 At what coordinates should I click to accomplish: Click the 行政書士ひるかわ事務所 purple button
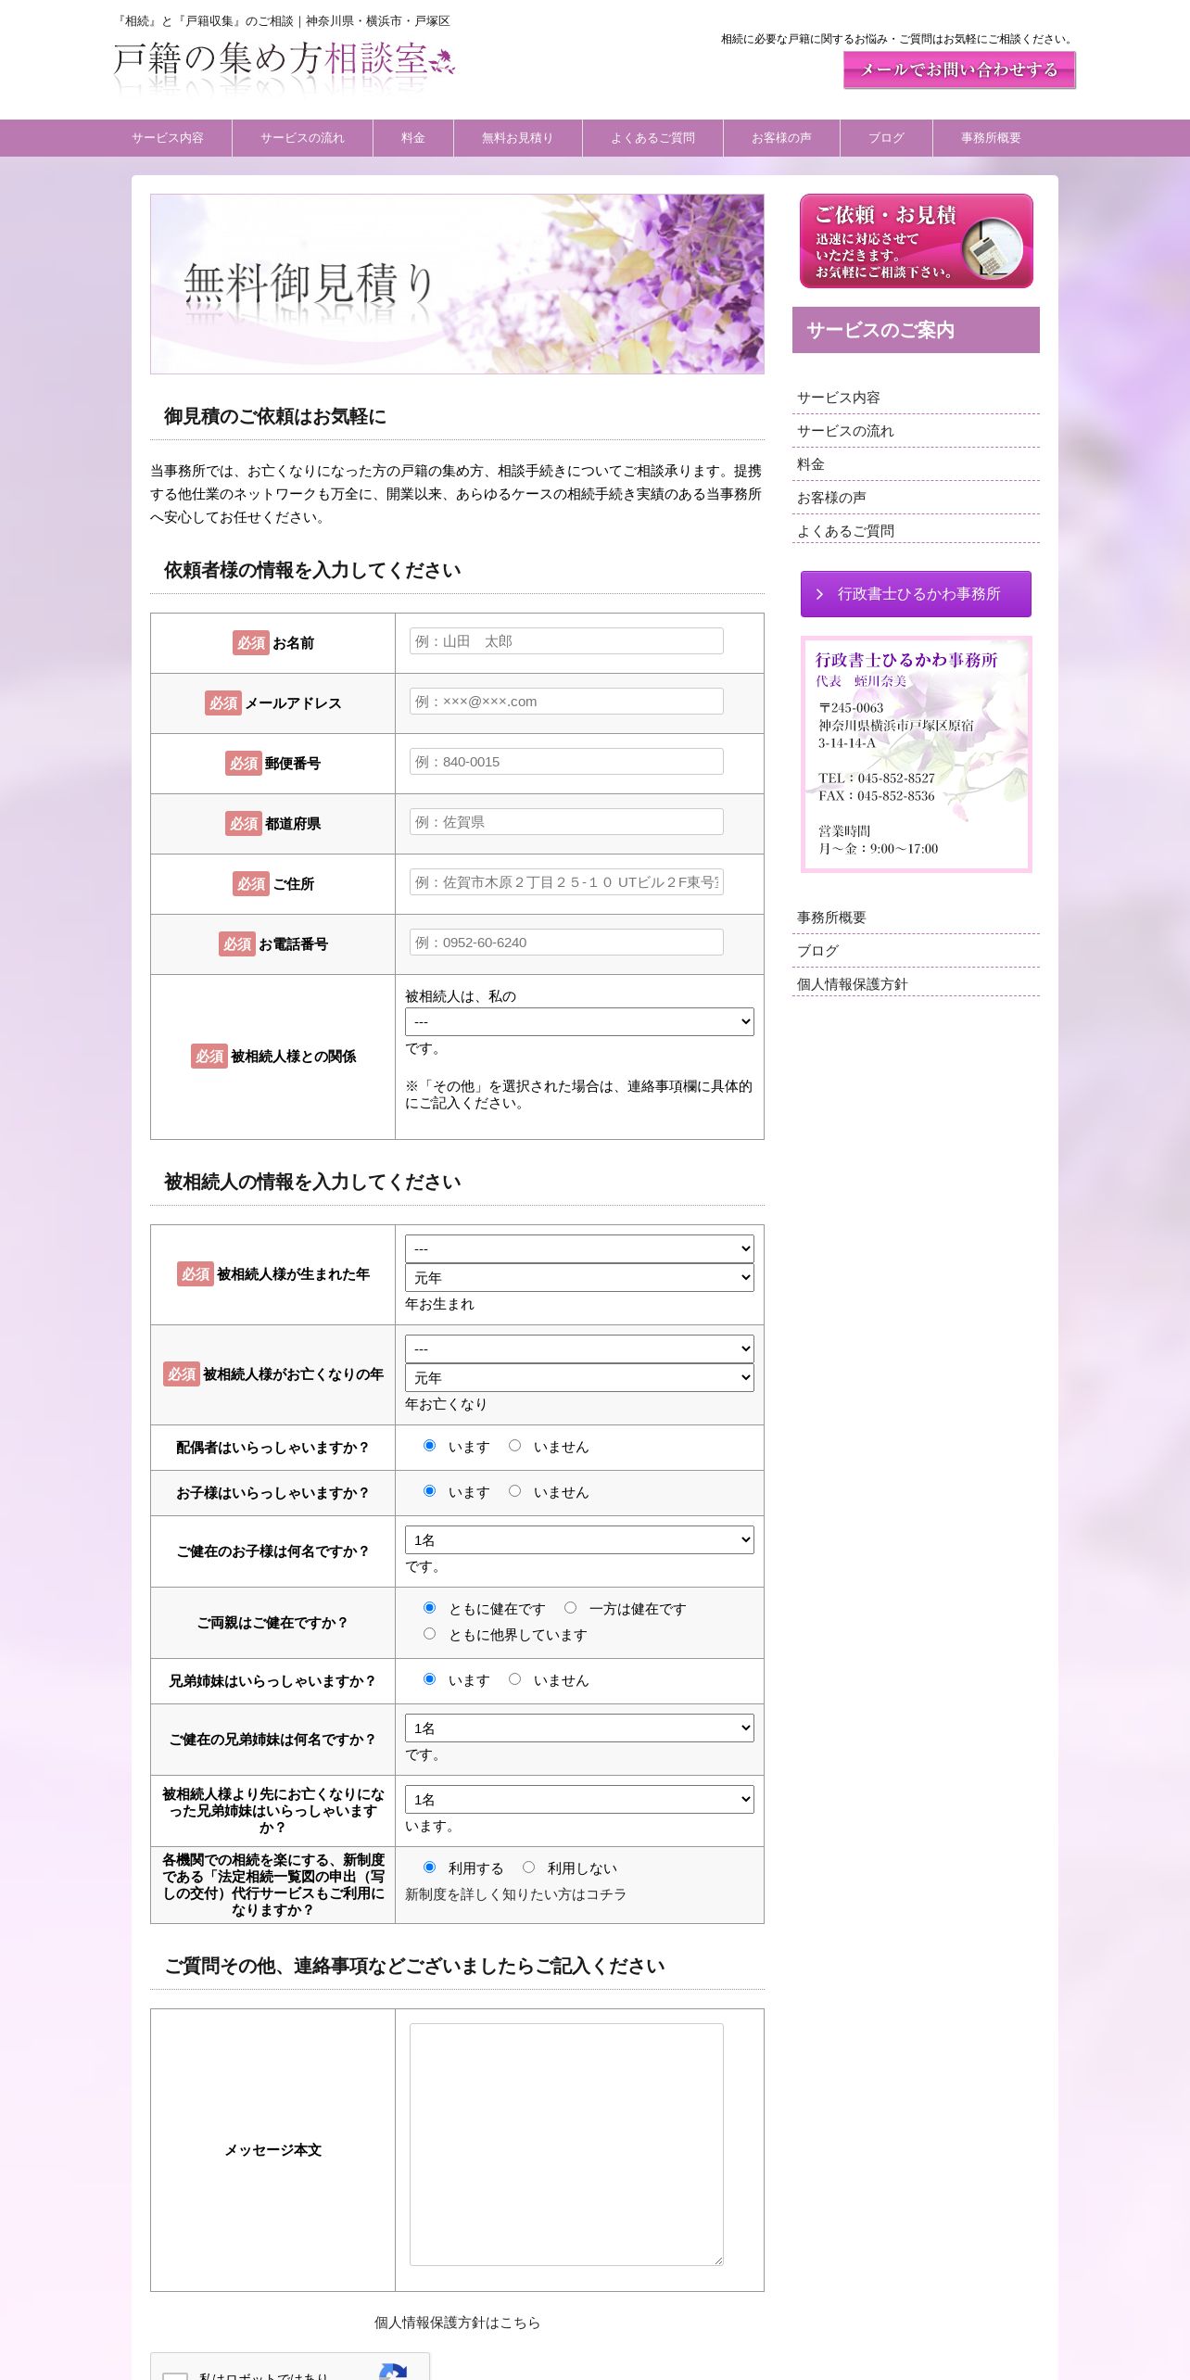click(916, 594)
